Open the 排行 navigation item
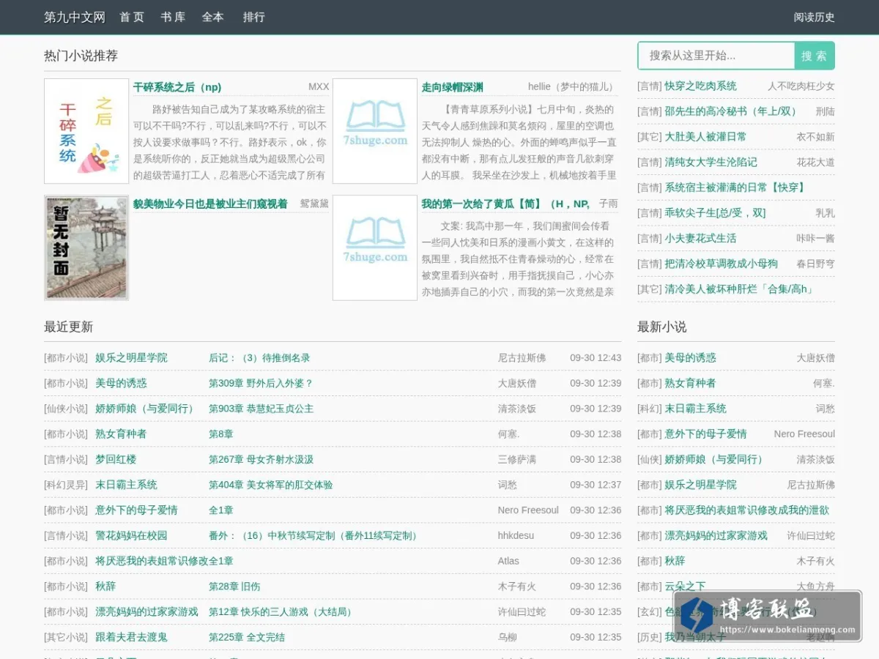Viewport: 879px width, 659px height. [x=254, y=17]
